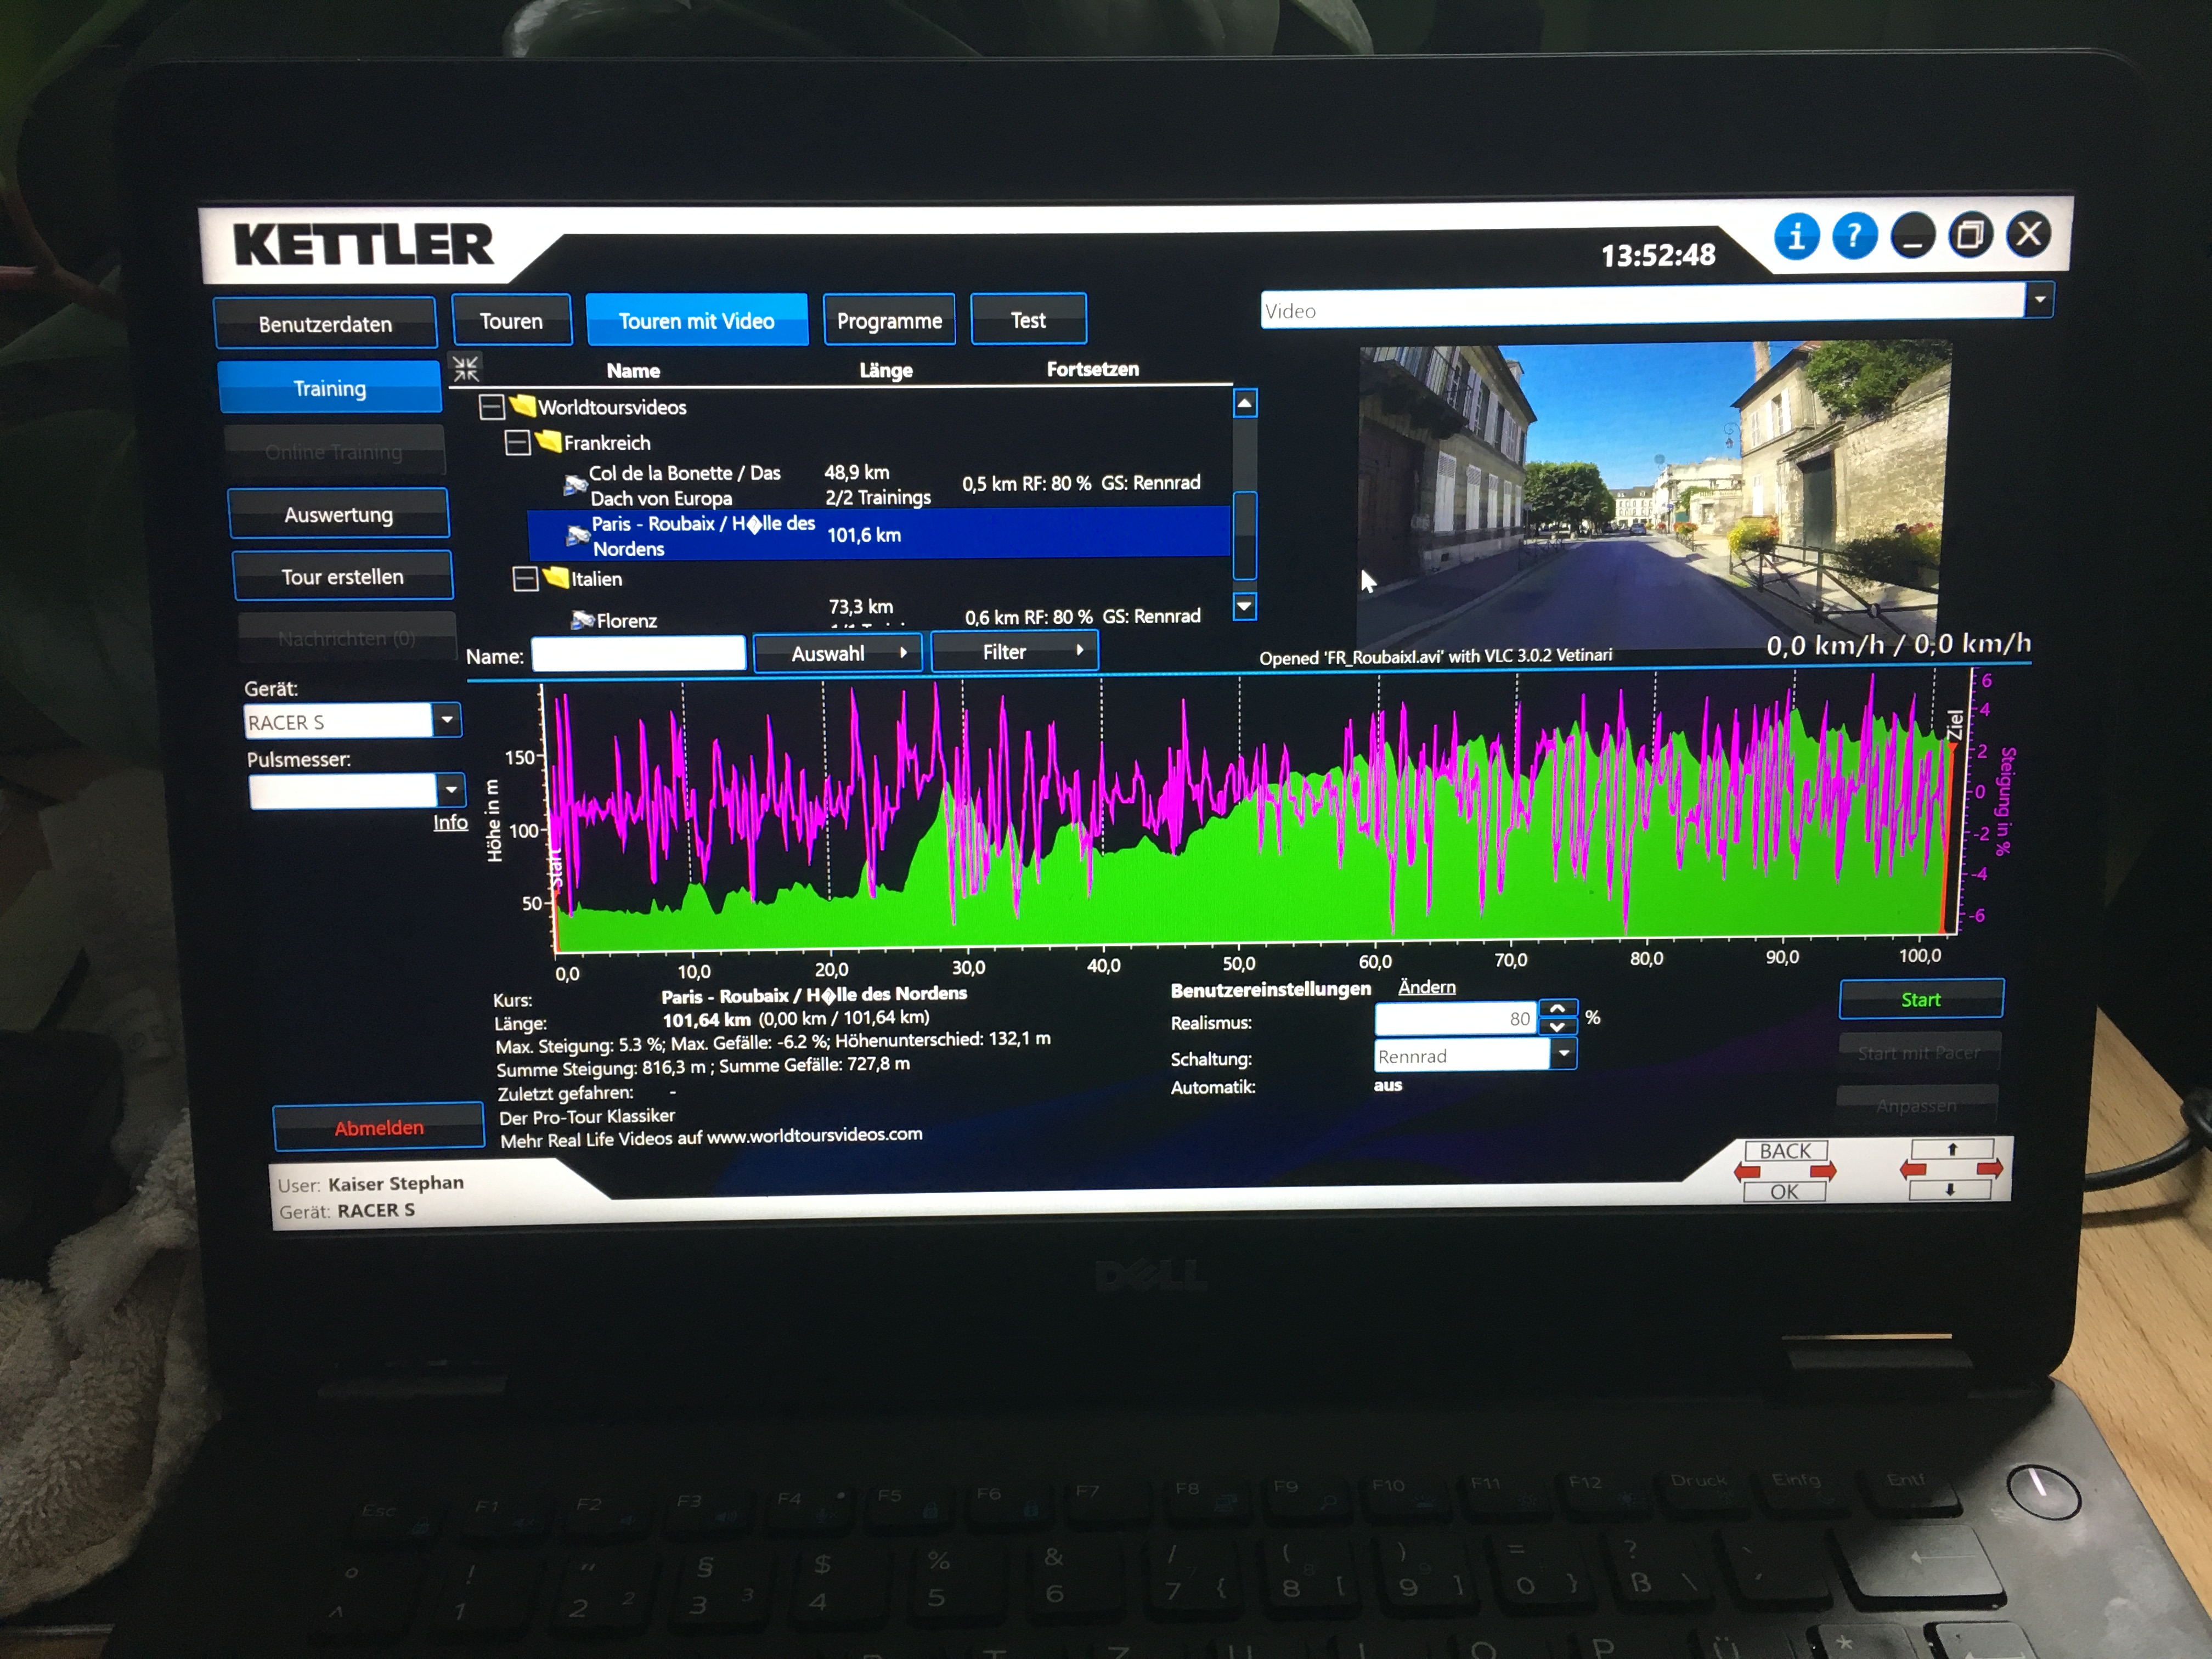Switch to Touren mit Video tab
The image size is (2212, 1659).
coord(696,320)
